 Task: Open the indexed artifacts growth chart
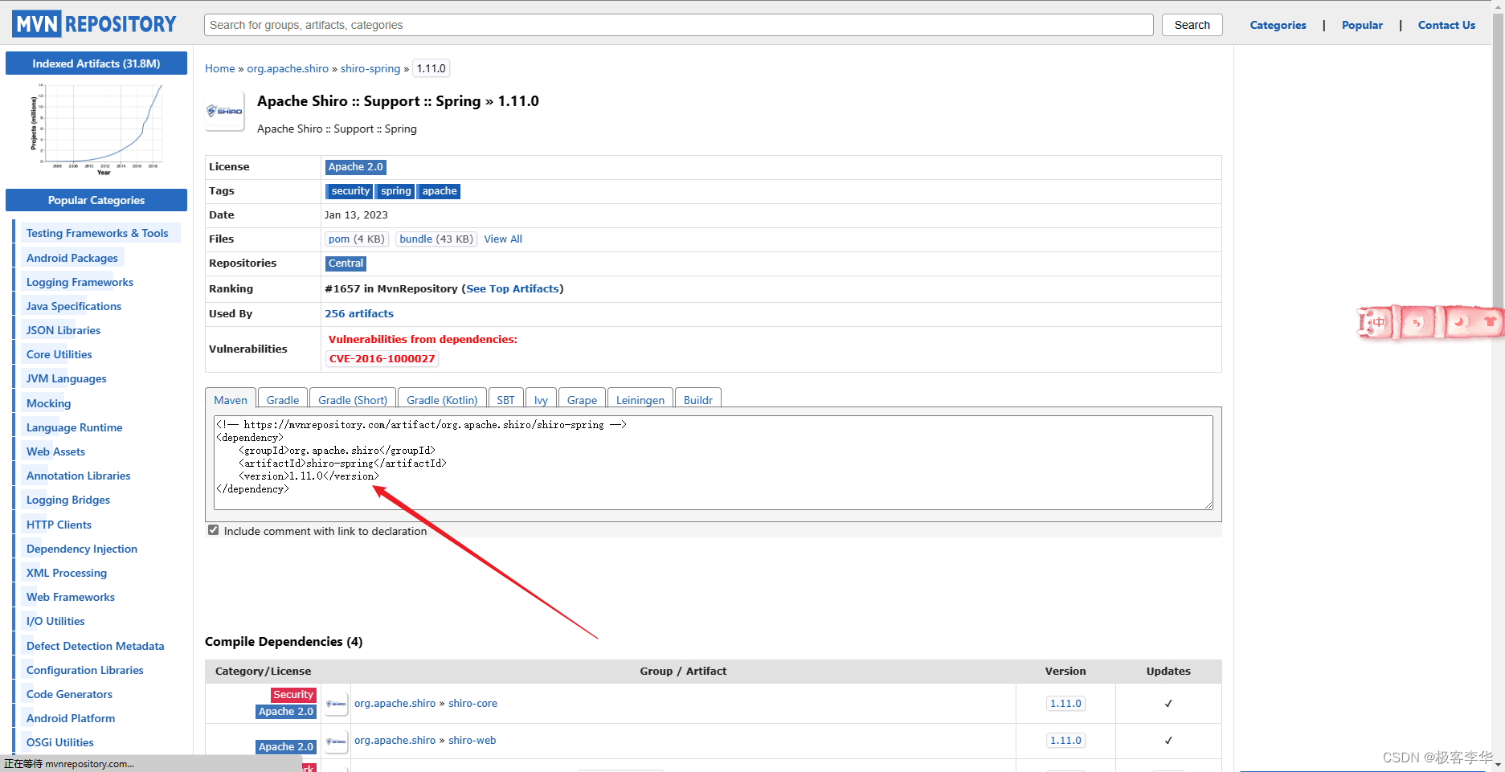[x=96, y=129]
